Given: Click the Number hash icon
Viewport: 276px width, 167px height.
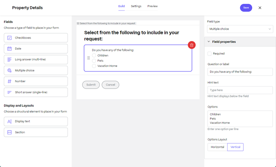Looking at the screenshot, I should (x=9, y=81).
